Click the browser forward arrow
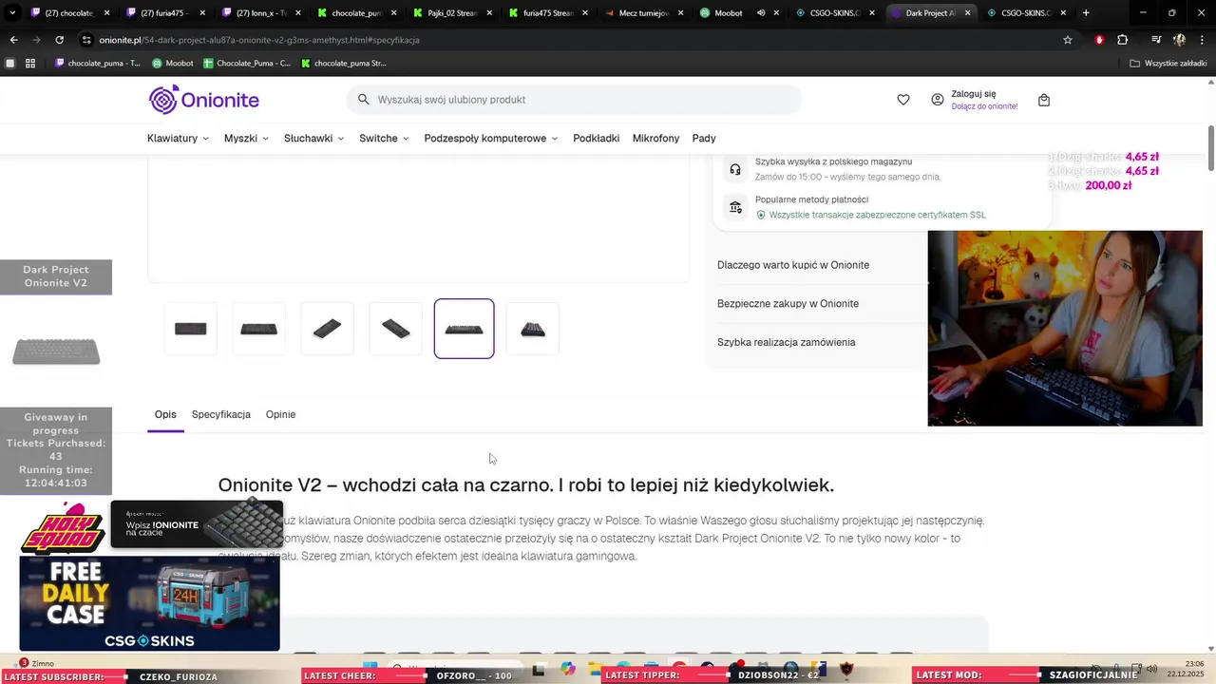 (x=36, y=40)
